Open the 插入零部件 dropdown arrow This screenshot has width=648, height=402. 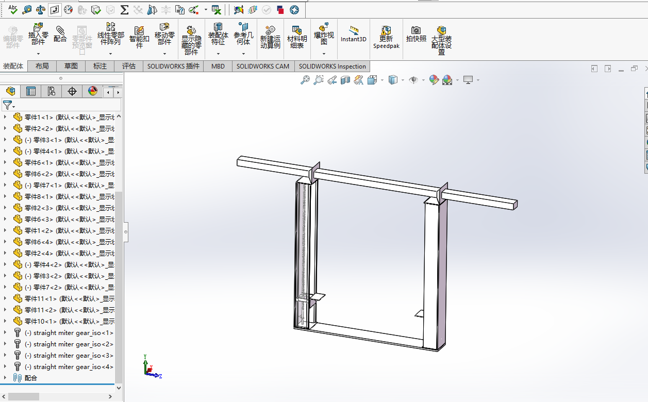pyautogui.click(x=38, y=54)
